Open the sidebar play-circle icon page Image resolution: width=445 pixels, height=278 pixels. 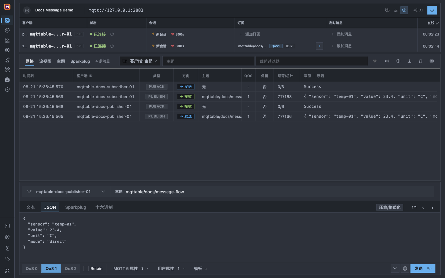[7, 30]
